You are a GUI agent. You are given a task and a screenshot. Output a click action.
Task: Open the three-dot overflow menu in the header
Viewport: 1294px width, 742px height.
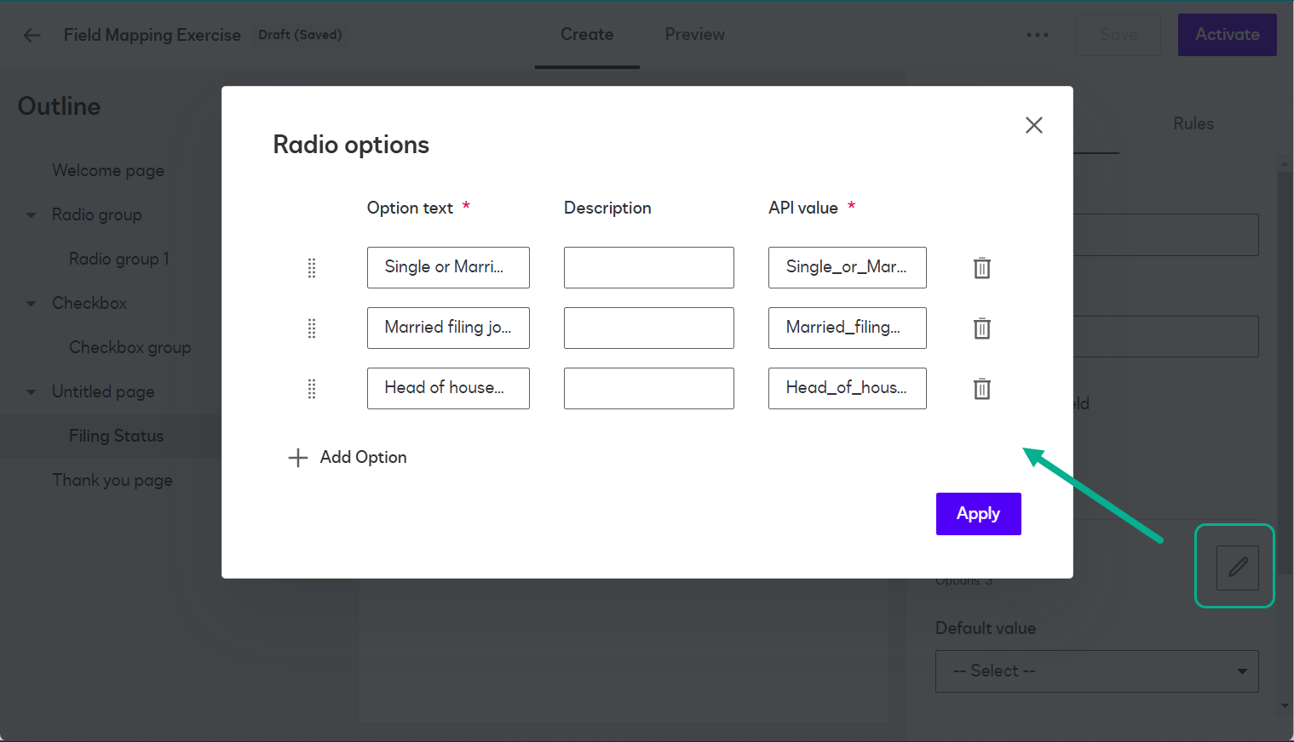[x=1037, y=35]
